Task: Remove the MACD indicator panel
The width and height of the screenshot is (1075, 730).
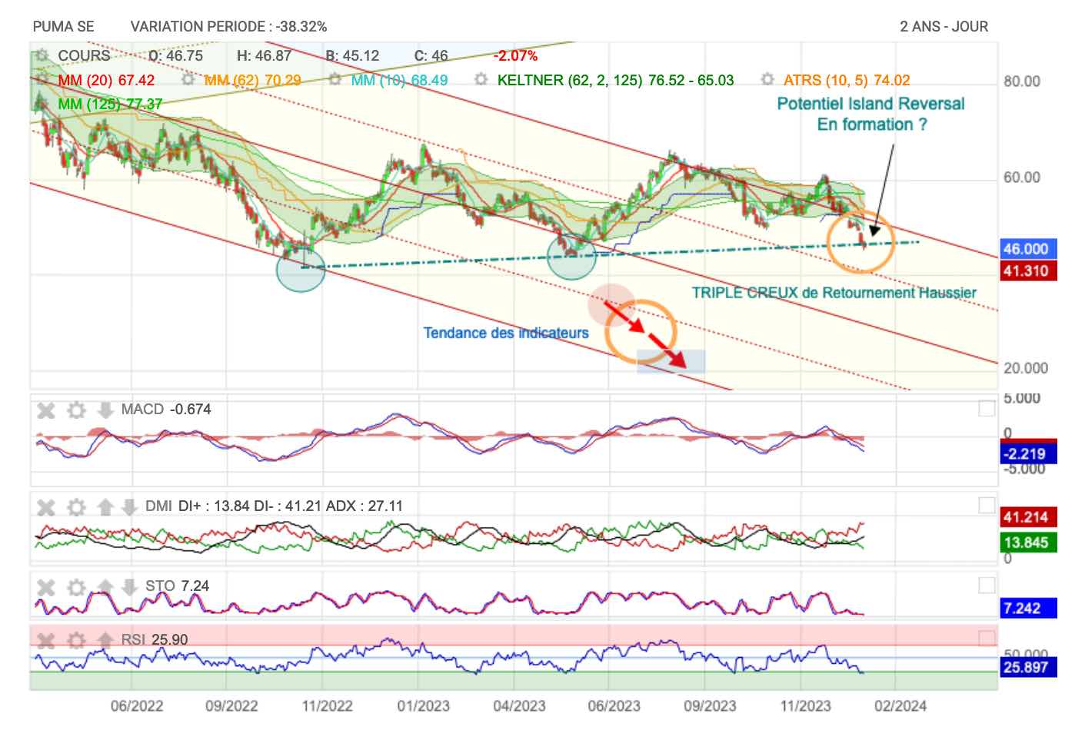Action: [x=46, y=410]
